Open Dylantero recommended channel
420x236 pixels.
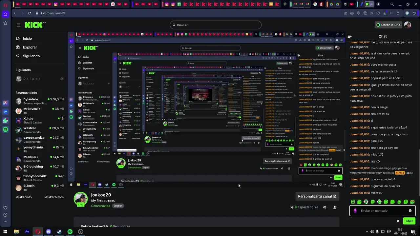pyautogui.click(x=39, y=101)
